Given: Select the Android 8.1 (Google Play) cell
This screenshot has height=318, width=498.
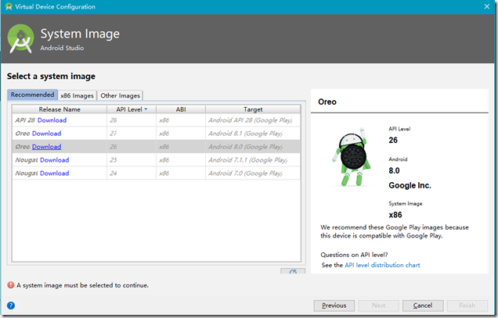Looking at the screenshot, I should (x=253, y=134).
